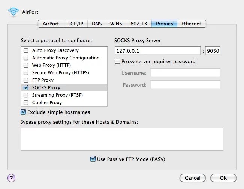Switch to the TCP/IP tab
Screen dimensions: 244x189
(75, 24)
